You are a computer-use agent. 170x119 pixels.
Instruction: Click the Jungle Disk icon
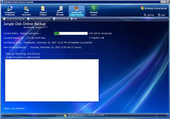click(x=76, y=8)
